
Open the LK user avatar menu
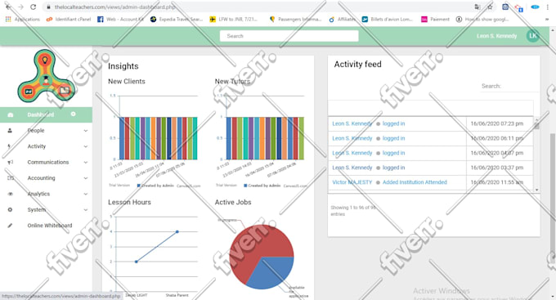pyautogui.click(x=532, y=36)
